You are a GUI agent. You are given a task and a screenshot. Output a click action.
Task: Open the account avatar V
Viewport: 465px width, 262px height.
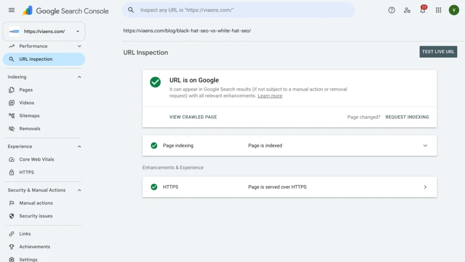[x=454, y=10]
